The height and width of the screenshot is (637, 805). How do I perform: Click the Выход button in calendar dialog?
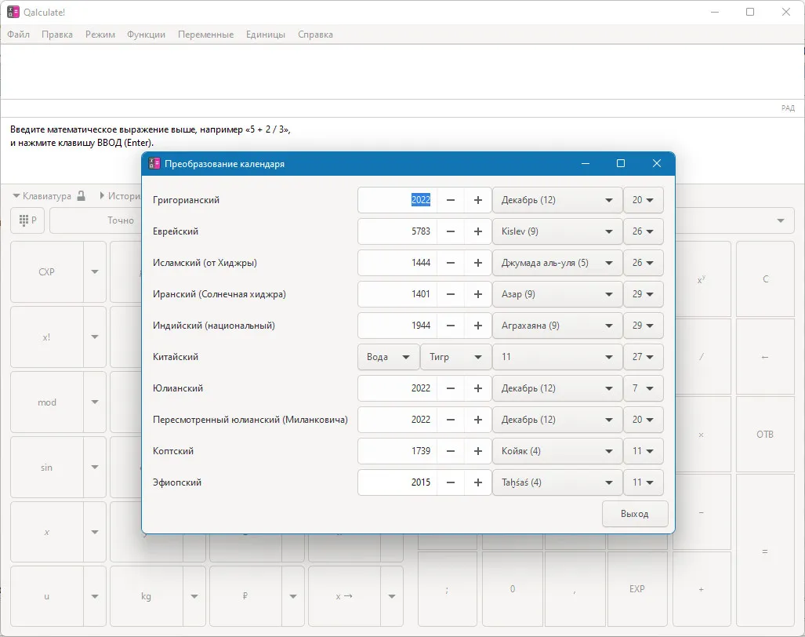(635, 514)
